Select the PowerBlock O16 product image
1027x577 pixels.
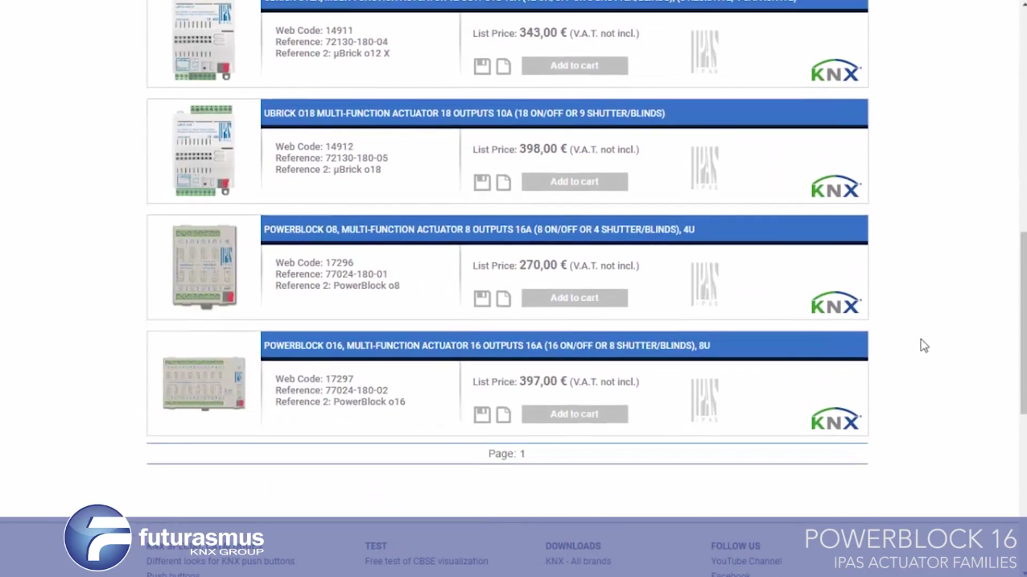click(204, 384)
